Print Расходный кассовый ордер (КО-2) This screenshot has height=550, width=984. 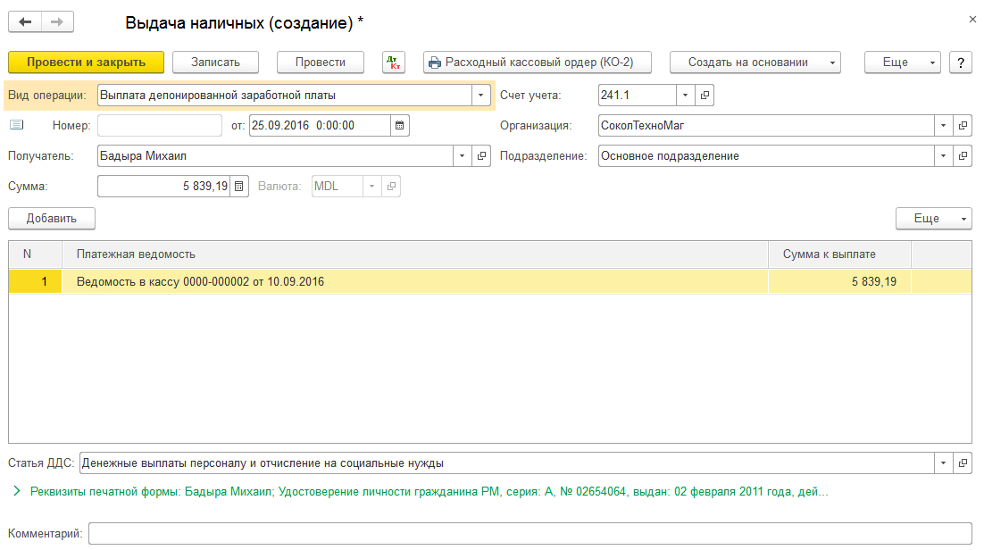[x=537, y=62]
